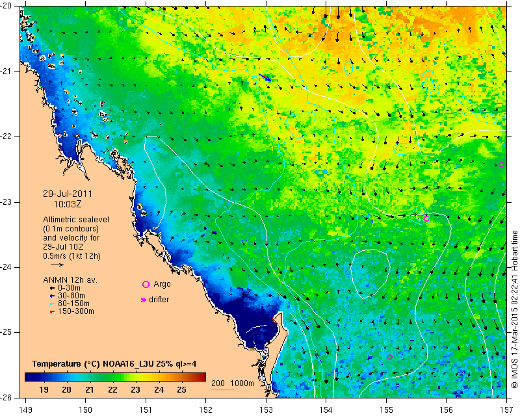The image size is (520, 416).
Task: Click the '150-300m' depth label
Action: [76, 311]
